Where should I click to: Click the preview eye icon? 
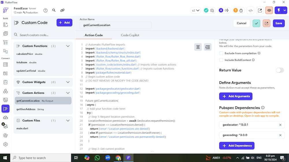tap(269, 10)
